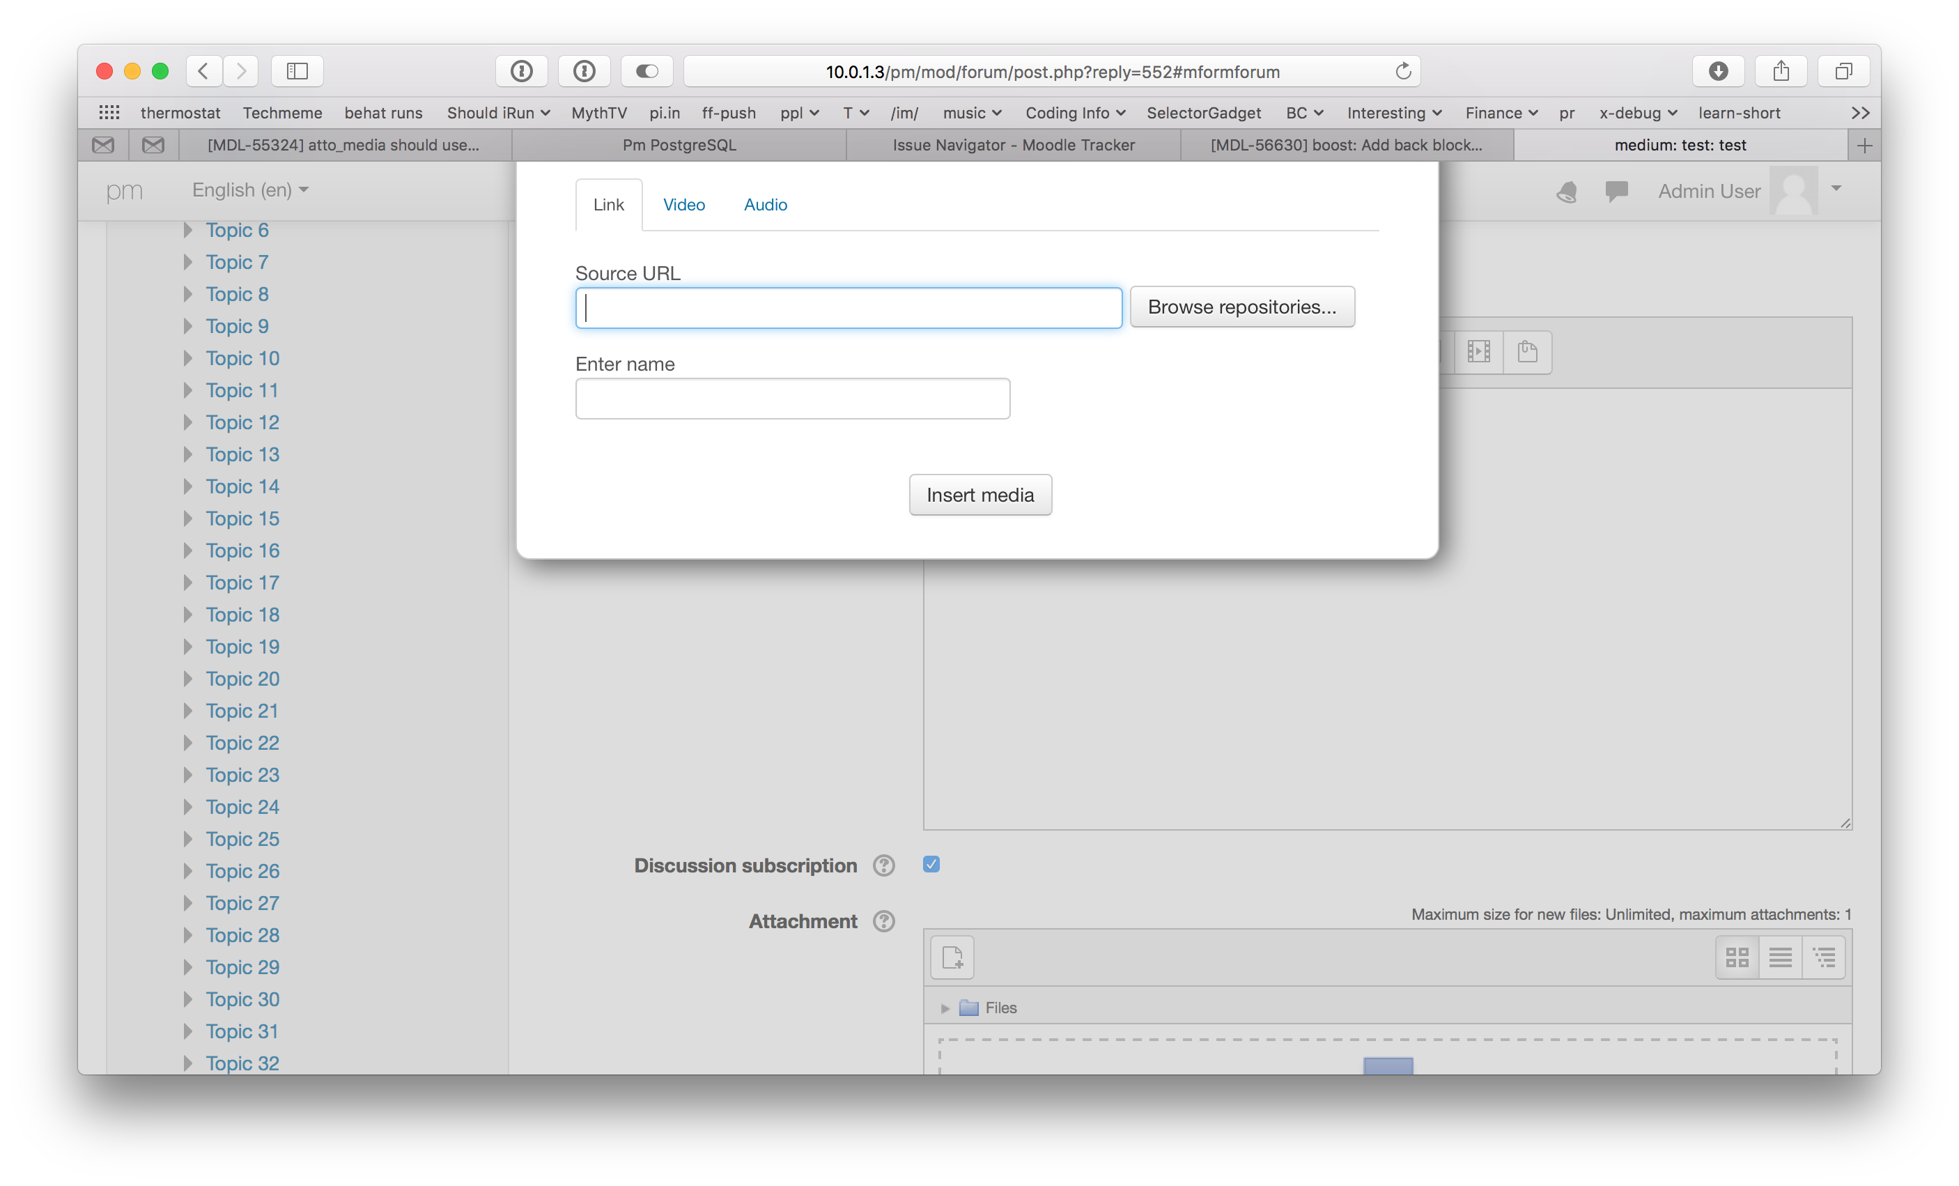Expand the Topic 6 triangle

[x=187, y=230]
